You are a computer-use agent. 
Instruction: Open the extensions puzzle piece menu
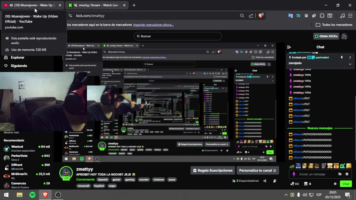click(x=322, y=16)
